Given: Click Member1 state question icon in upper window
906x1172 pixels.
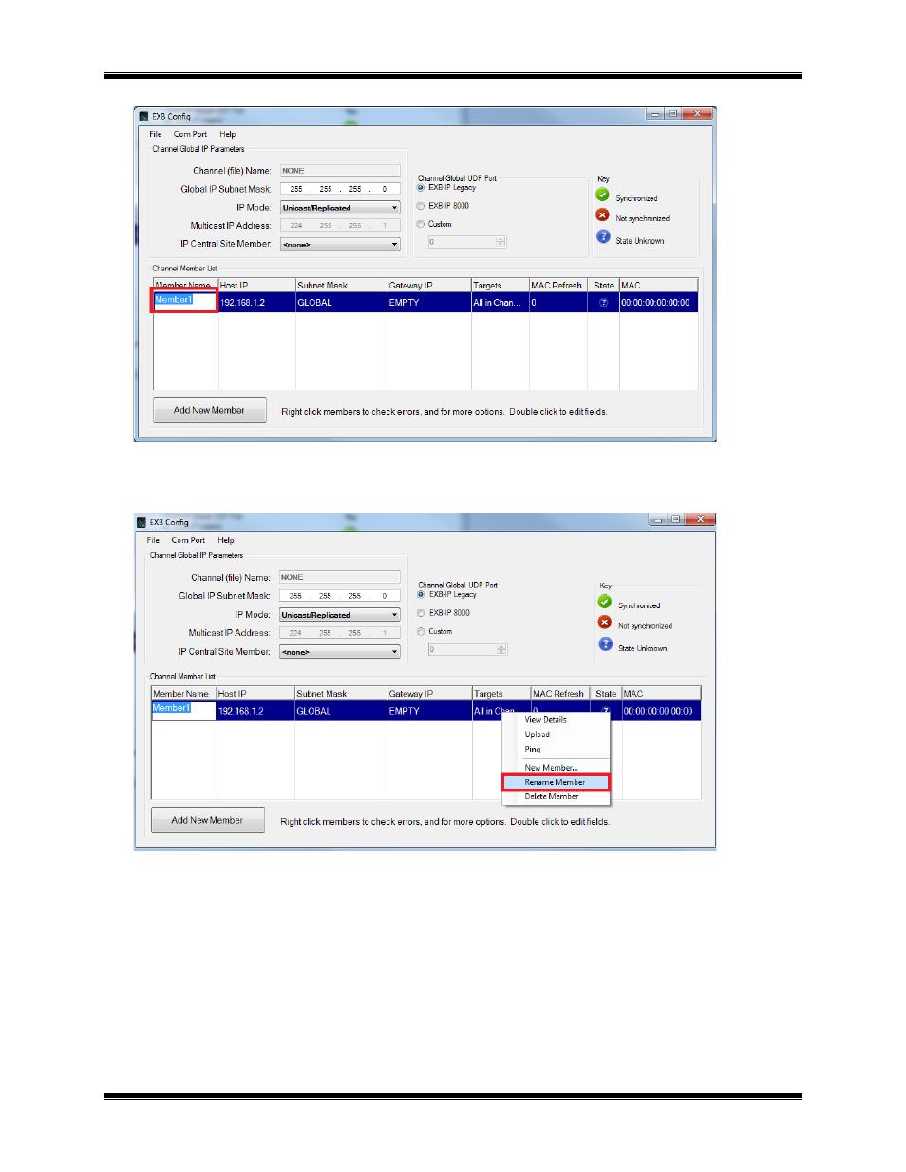Looking at the screenshot, I should (603, 303).
